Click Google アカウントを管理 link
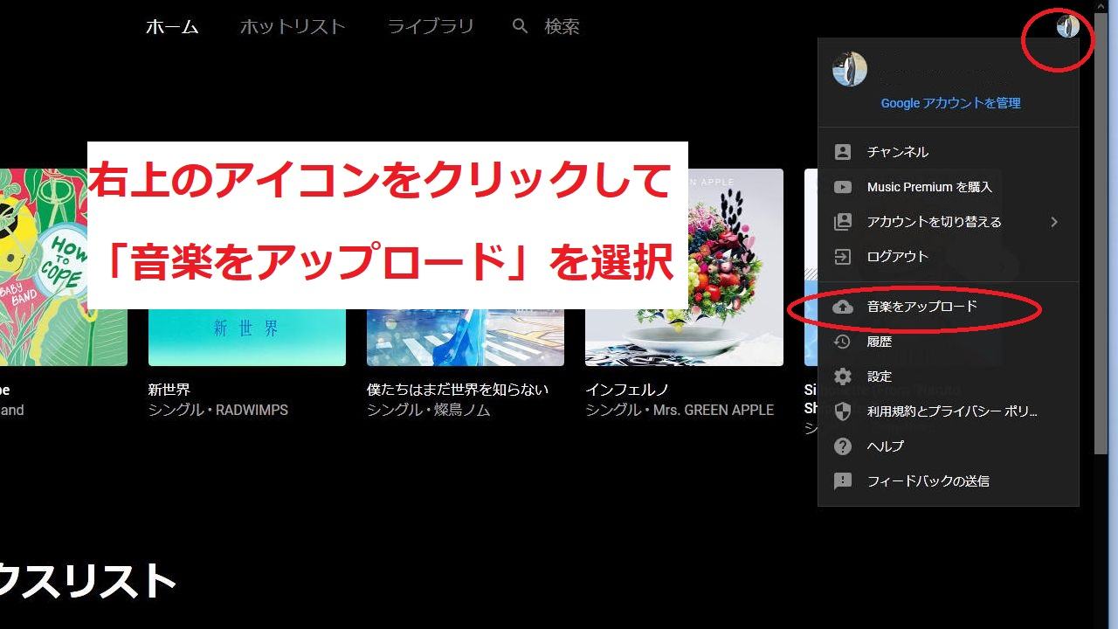Image resolution: width=1118 pixels, height=629 pixels. (x=950, y=103)
